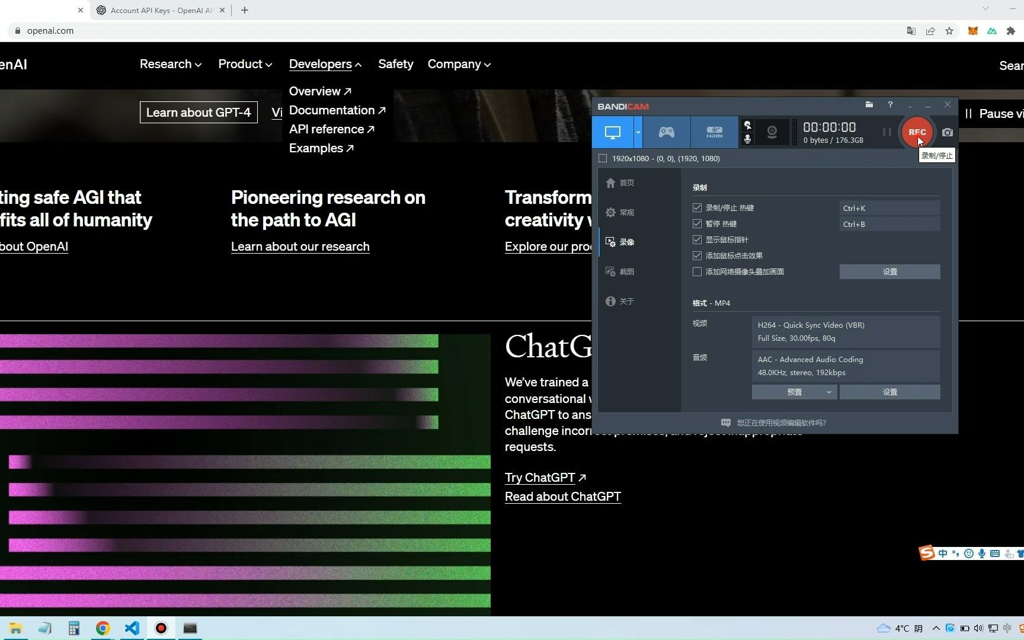
Task: Select the 录像 tab in Bandicam
Action: (x=620, y=242)
